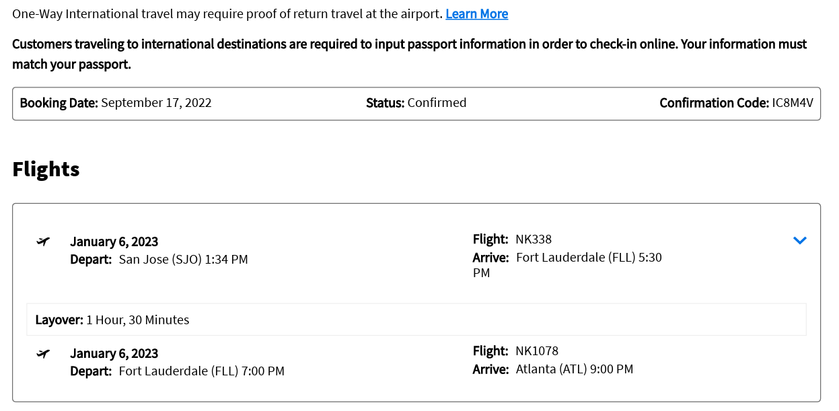Select the confirmation code IC8M4V
839x411 pixels.
point(793,103)
